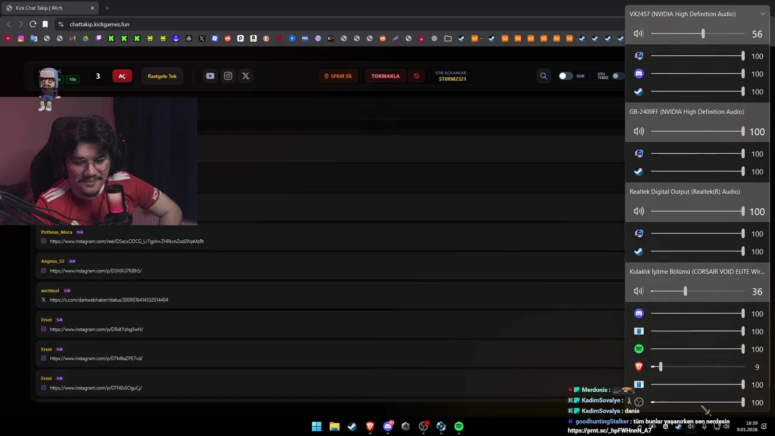Click OBS app icon in volume mixer
The height and width of the screenshot is (436, 775).
pos(639,402)
